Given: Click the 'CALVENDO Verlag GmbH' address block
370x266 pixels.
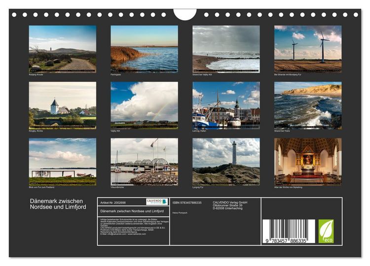Looking at the screenshot, I should [230, 205].
